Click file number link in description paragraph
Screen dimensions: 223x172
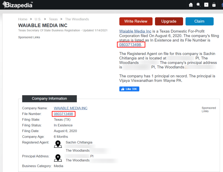130,45
